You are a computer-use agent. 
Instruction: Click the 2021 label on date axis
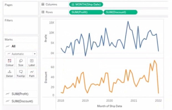[x=134, y=101]
